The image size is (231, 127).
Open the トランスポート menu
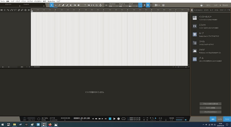click(38, 1)
